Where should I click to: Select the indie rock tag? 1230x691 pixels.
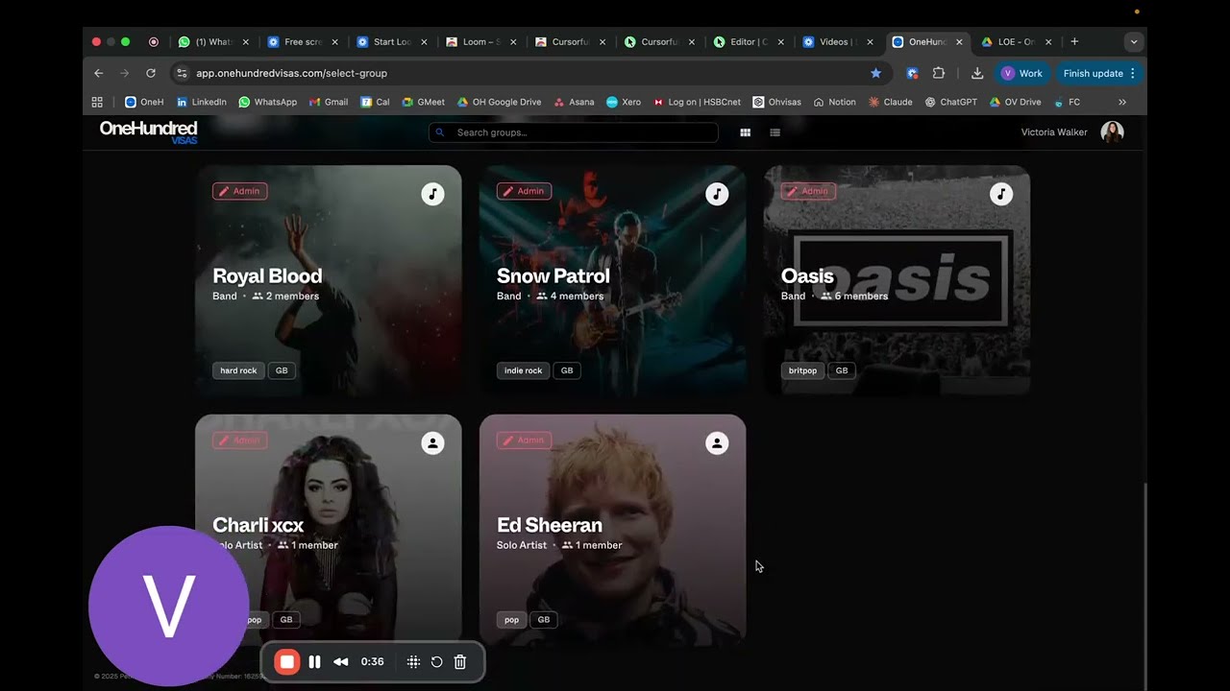[523, 370]
